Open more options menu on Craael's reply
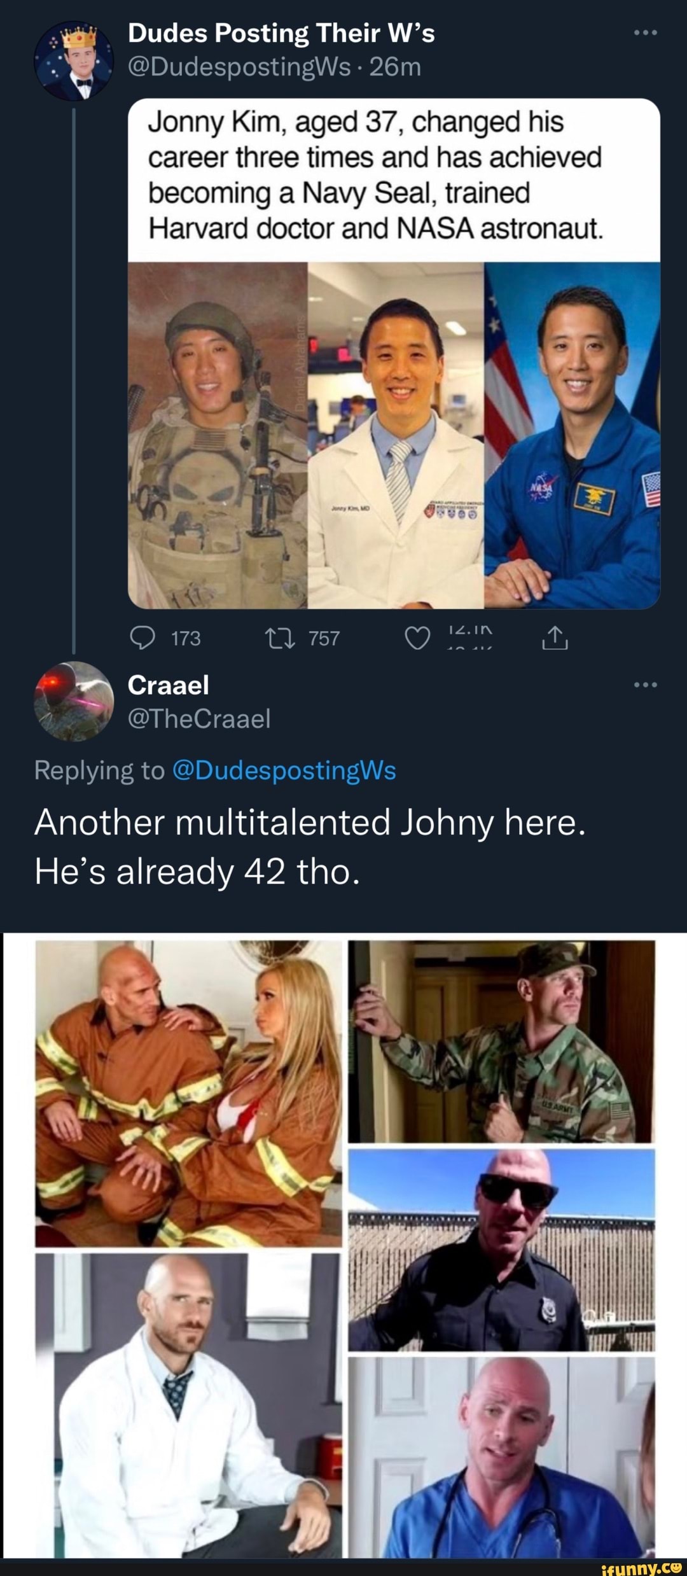Screen dimensions: 687x1576 pos(645,685)
